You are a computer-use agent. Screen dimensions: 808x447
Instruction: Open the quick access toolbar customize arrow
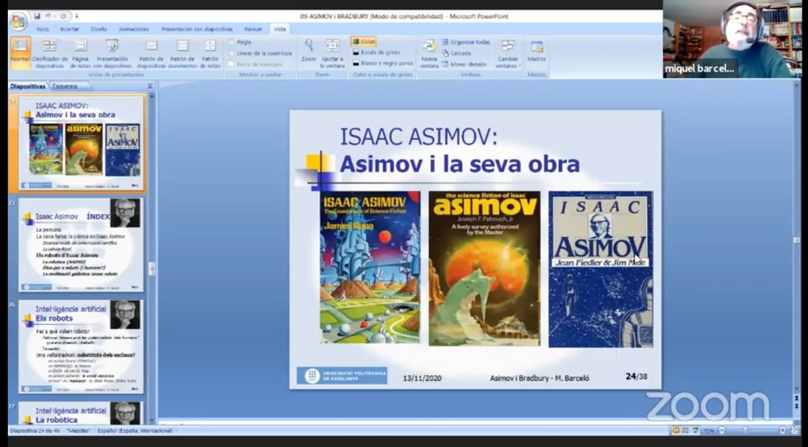point(77,15)
